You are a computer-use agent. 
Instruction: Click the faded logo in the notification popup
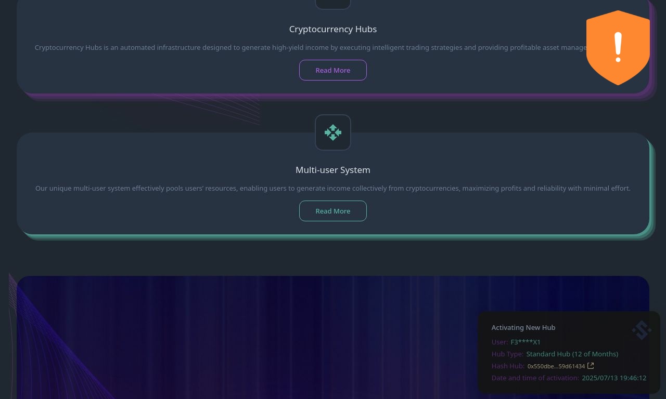pos(642,330)
